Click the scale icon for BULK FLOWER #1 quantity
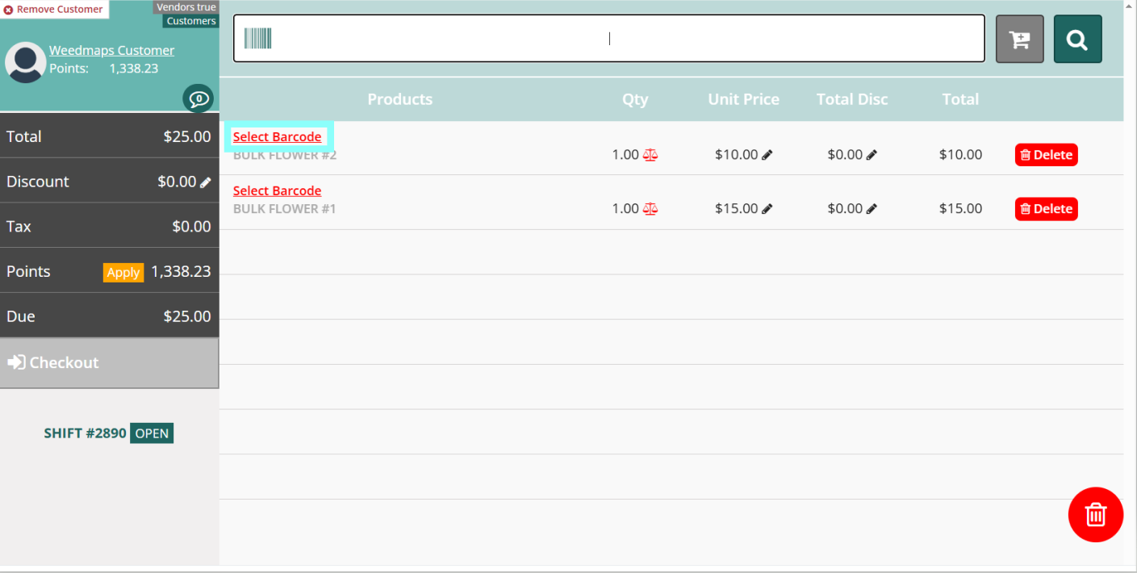This screenshot has height=573, width=1137. point(650,209)
